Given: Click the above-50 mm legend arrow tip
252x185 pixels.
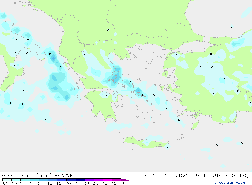Looking at the screenshot, I should tap(126, 180).
